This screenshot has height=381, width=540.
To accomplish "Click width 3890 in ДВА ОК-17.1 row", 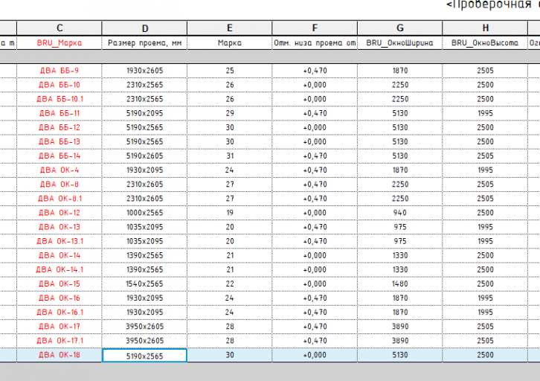I will point(400,341).
